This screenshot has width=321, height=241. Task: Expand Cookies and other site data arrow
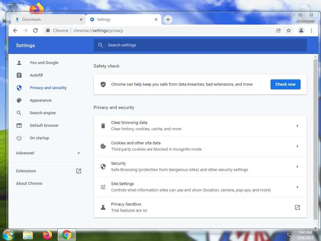(x=297, y=146)
